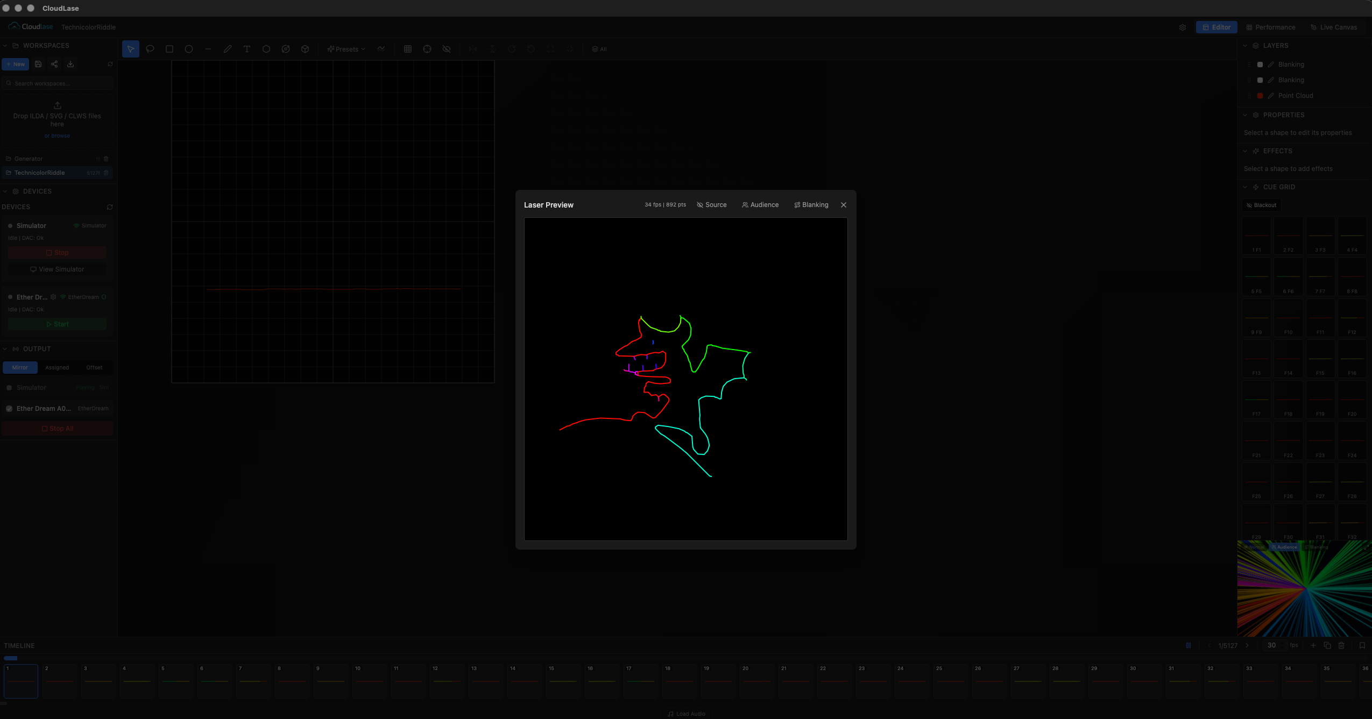Select the Polygon shape tool
The width and height of the screenshot is (1372, 719).
[x=266, y=49]
